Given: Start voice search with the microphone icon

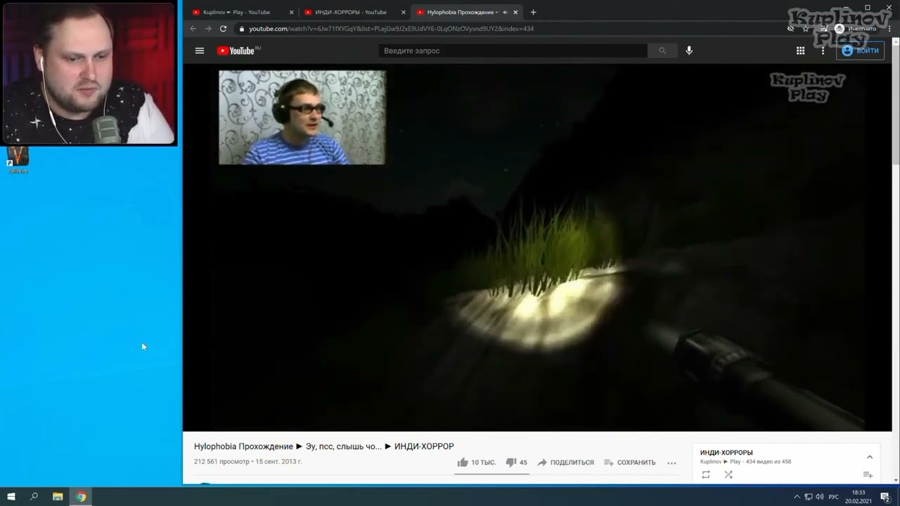Looking at the screenshot, I should pos(689,51).
